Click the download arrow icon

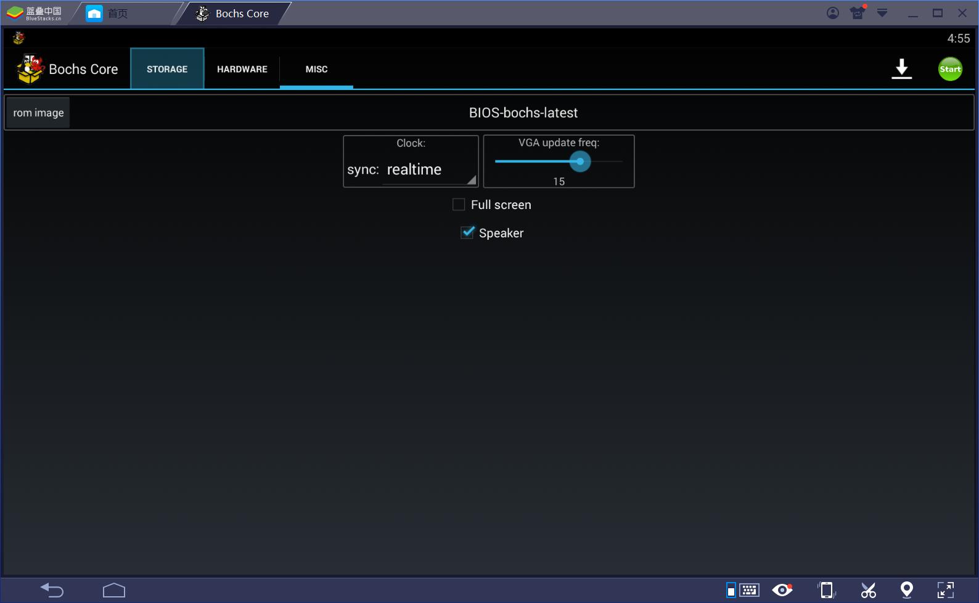[x=901, y=69]
